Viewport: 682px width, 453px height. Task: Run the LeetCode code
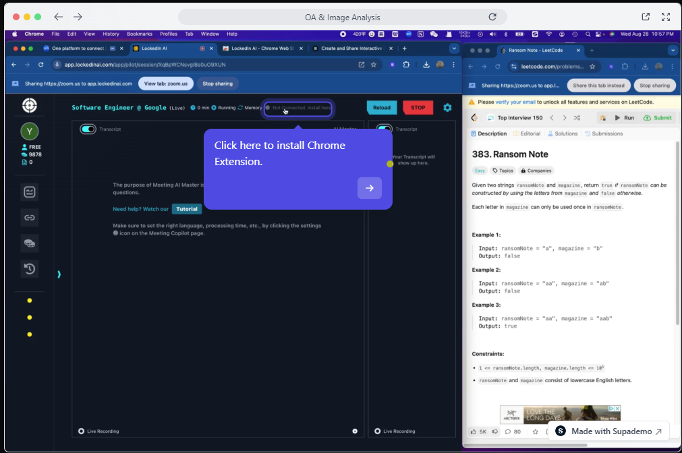(624, 118)
